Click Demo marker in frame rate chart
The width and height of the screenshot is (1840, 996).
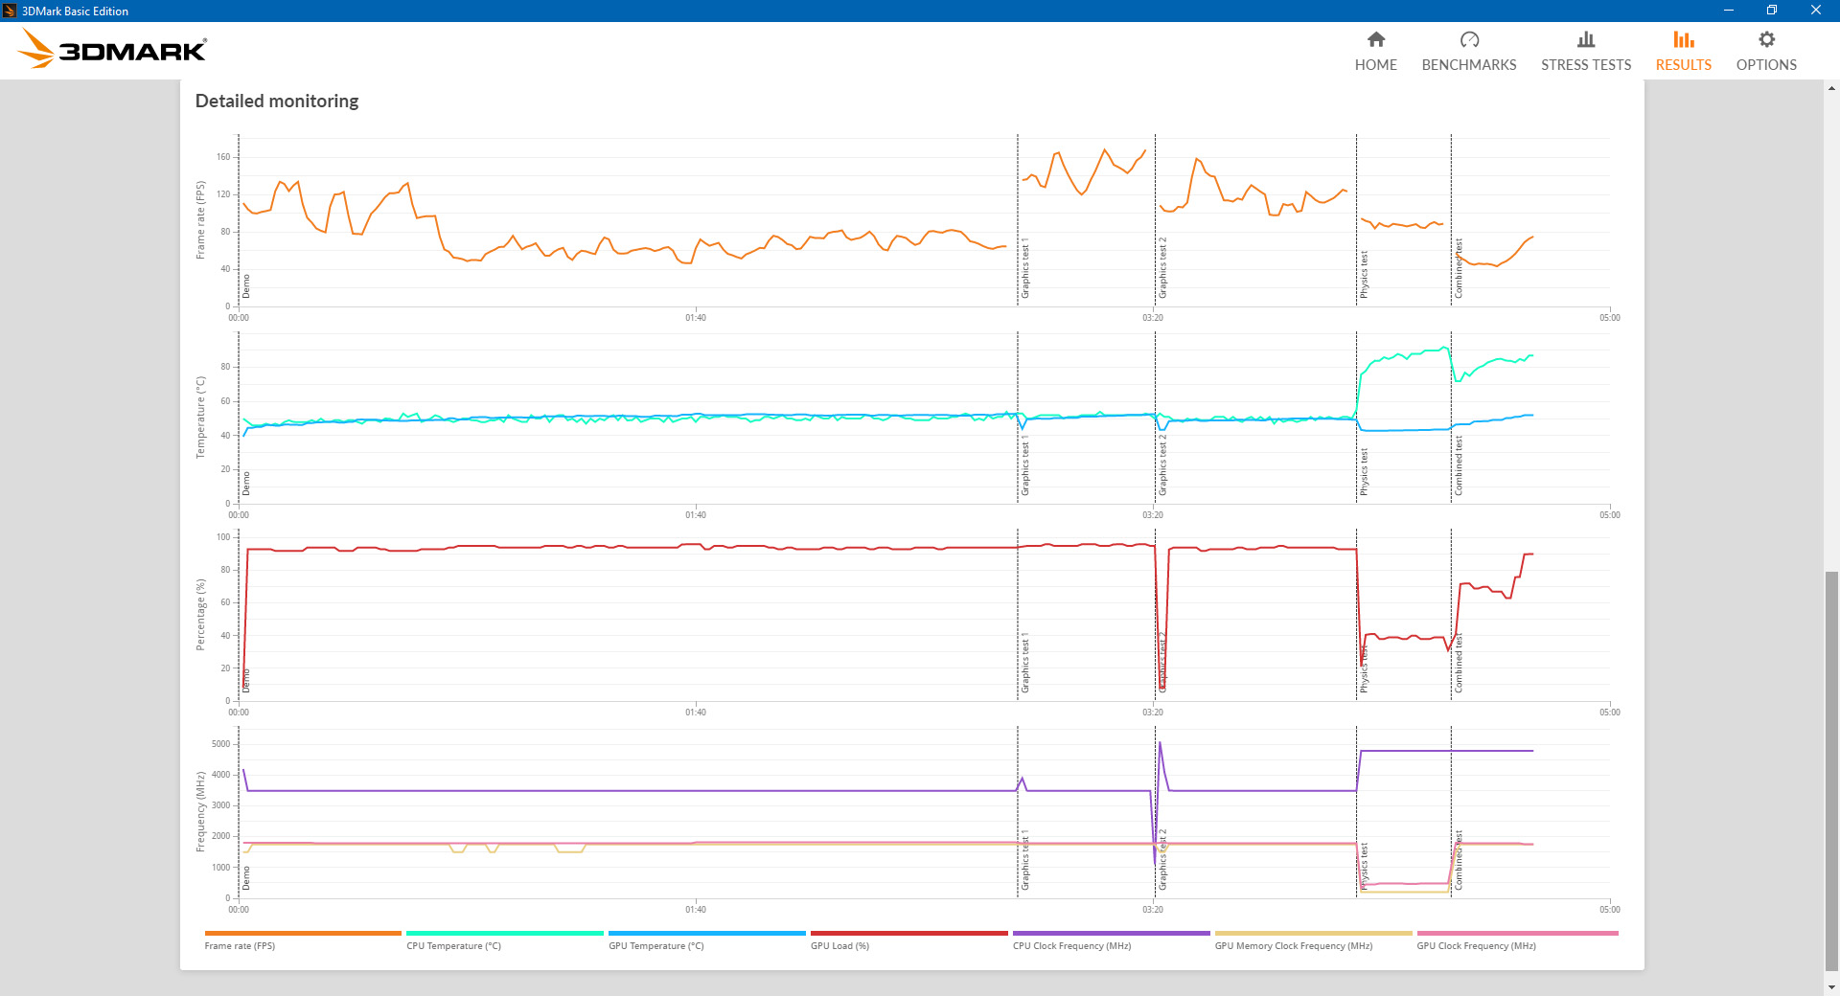pos(246,286)
